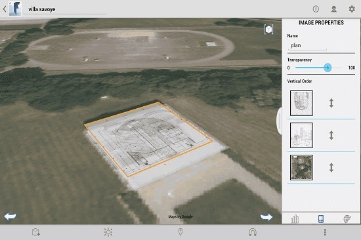Open the info icon in top bar
The height and width of the screenshot is (240, 361).
pos(316,9)
